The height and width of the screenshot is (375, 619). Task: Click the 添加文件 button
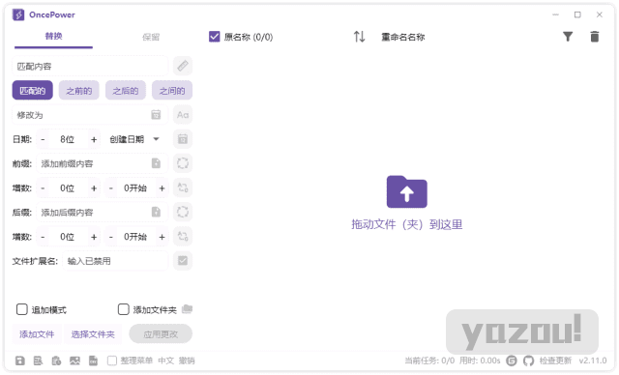point(37,334)
